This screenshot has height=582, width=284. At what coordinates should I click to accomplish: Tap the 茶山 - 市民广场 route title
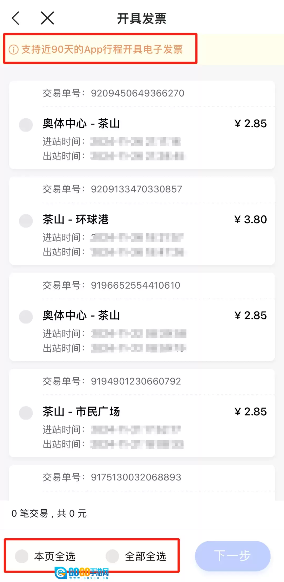81,412
